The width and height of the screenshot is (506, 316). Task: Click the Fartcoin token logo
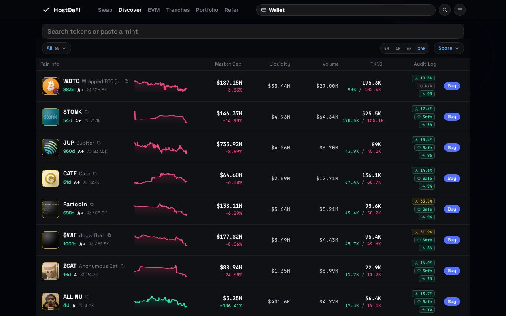tap(51, 209)
